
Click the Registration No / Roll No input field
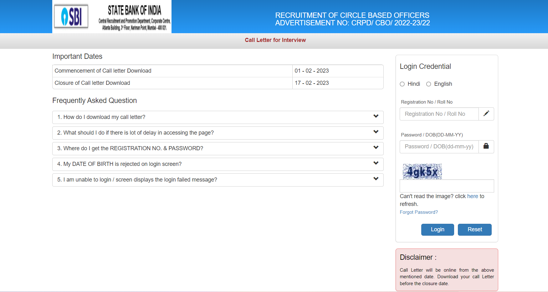tap(439, 114)
